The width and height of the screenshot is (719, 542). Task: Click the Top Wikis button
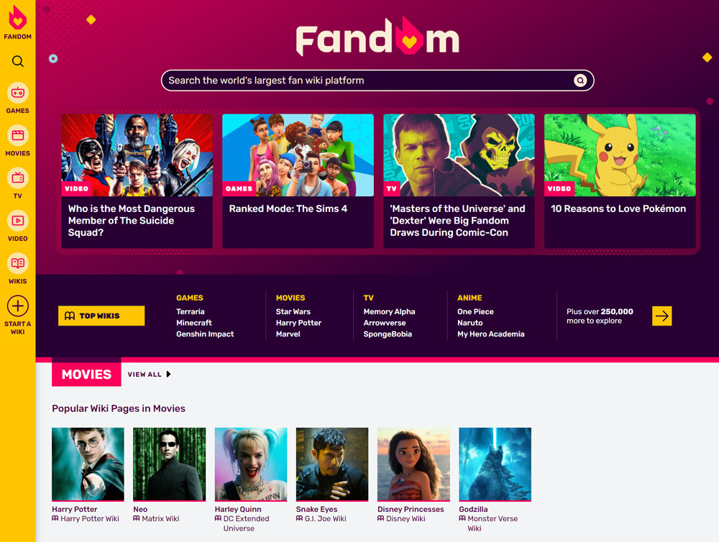click(101, 316)
